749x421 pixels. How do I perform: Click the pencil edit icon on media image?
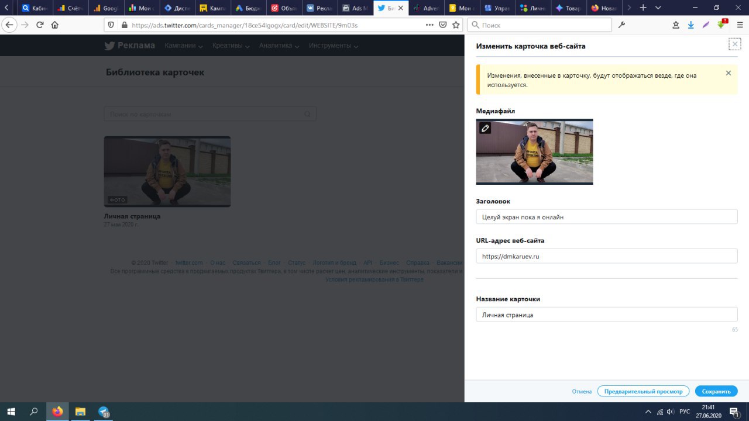pyautogui.click(x=485, y=128)
